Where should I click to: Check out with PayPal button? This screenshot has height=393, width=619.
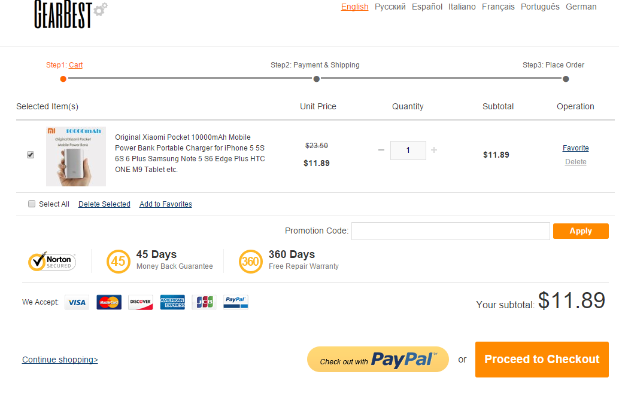pyautogui.click(x=378, y=360)
